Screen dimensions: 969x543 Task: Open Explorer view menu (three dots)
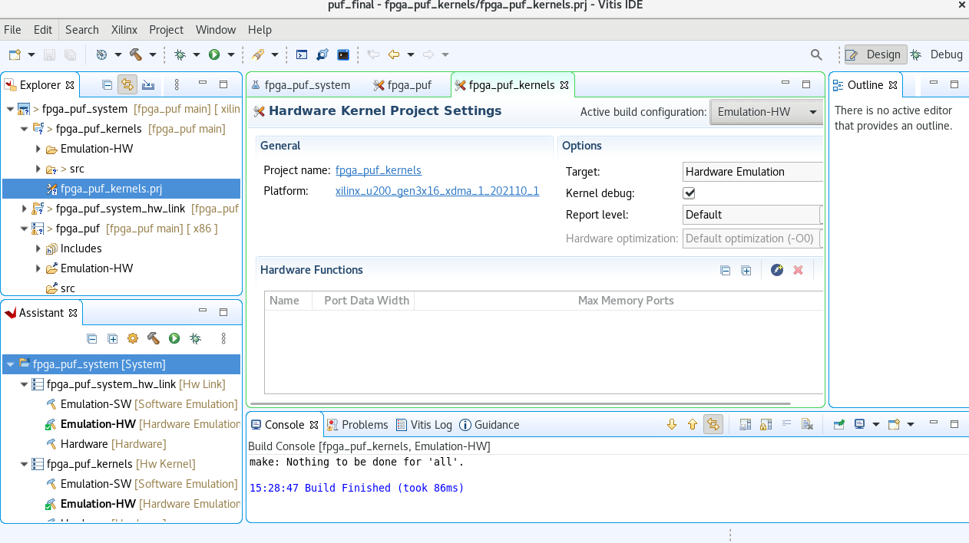177,84
